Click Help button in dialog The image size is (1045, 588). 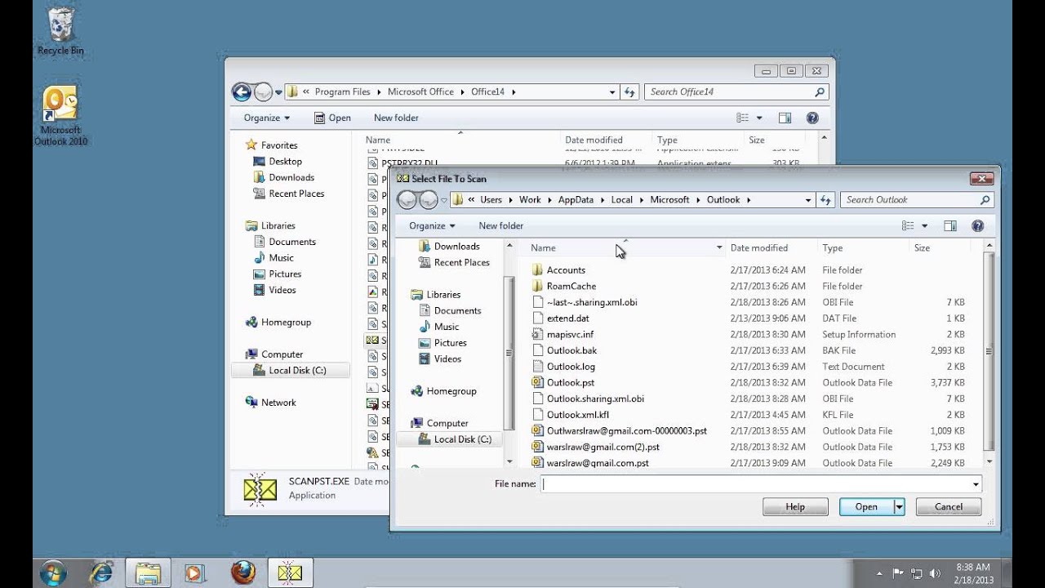795,507
